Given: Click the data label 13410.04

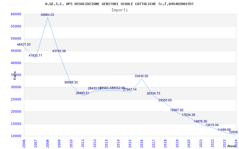Looking at the screenshot, I should tap(212, 125).
